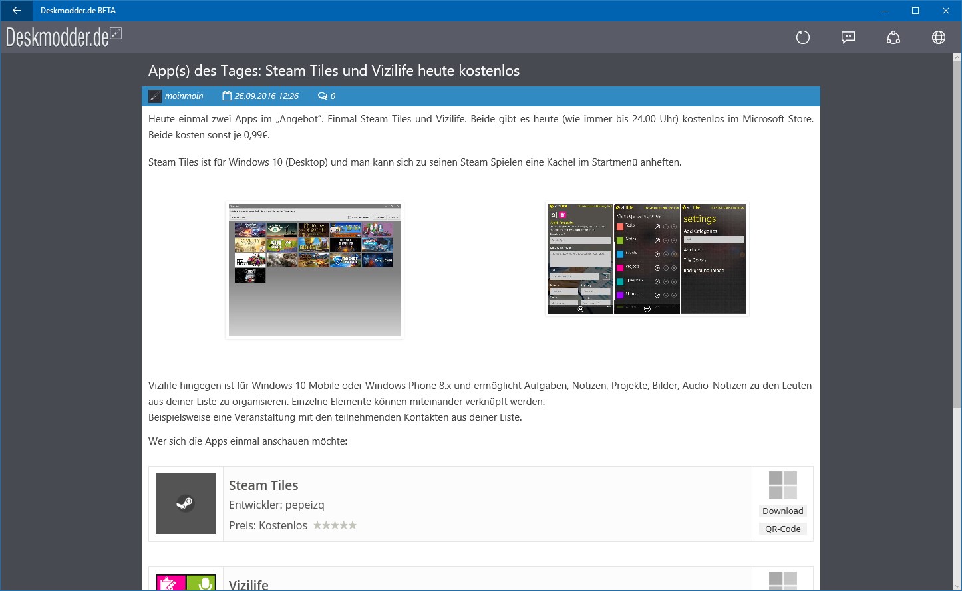
Task: Click the Deskmodder.de logo
Action: [64, 37]
